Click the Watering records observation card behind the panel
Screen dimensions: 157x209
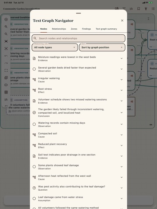(20, 54)
